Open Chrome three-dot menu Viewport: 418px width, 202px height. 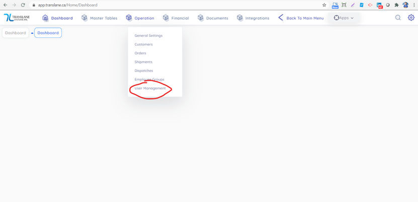pos(414,5)
